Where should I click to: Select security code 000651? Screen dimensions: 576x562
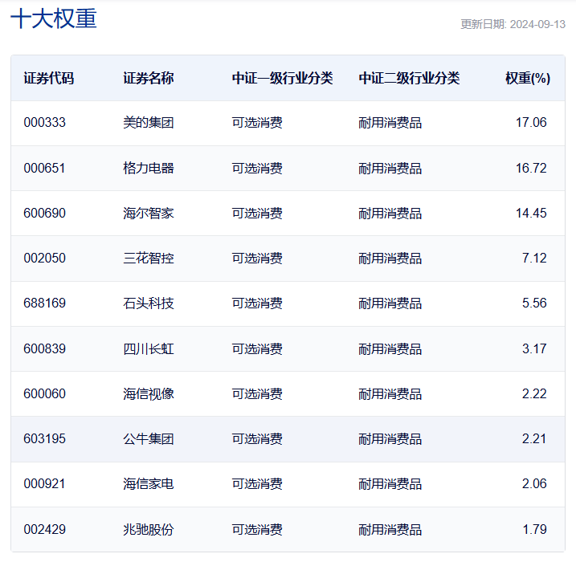click(x=44, y=168)
